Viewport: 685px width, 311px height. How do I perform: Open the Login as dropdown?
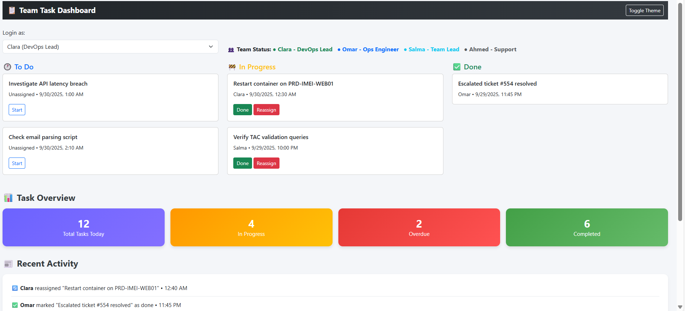coord(110,47)
